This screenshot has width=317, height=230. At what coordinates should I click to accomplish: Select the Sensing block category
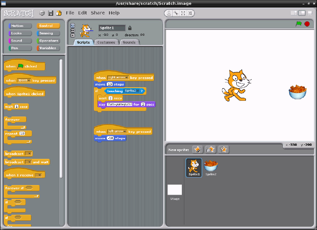(x=48, y=33)
